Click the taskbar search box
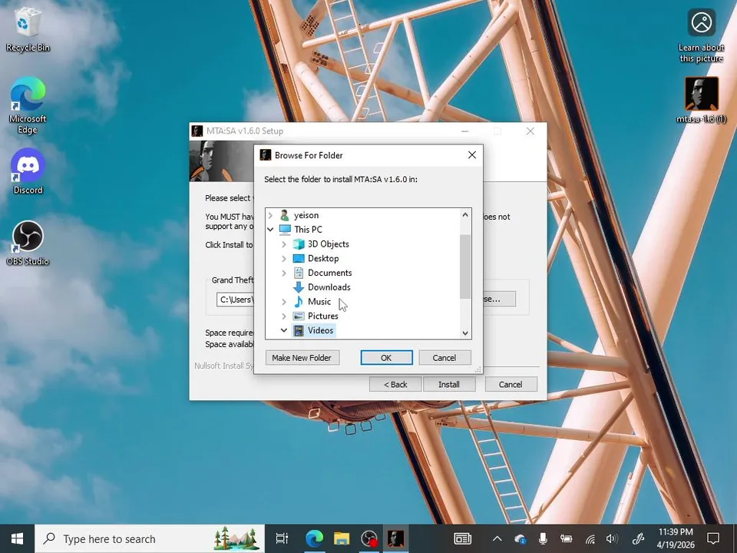Image resolution: width=737 pixels, height=553 pixels. pyautogui.click(x=150, y=539)
